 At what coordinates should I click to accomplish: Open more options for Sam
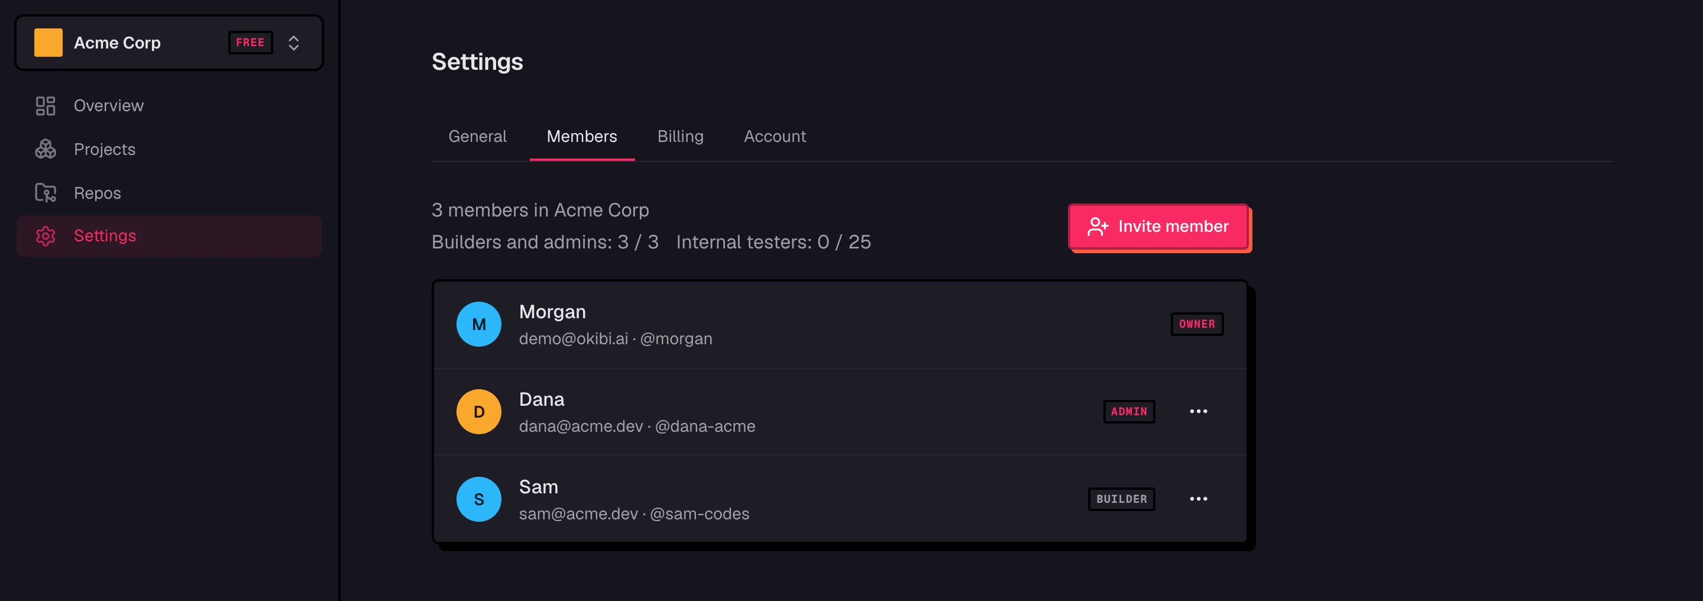[1198, 499]
